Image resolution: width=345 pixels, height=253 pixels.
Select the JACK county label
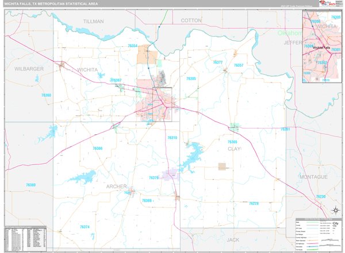(232, 239)
